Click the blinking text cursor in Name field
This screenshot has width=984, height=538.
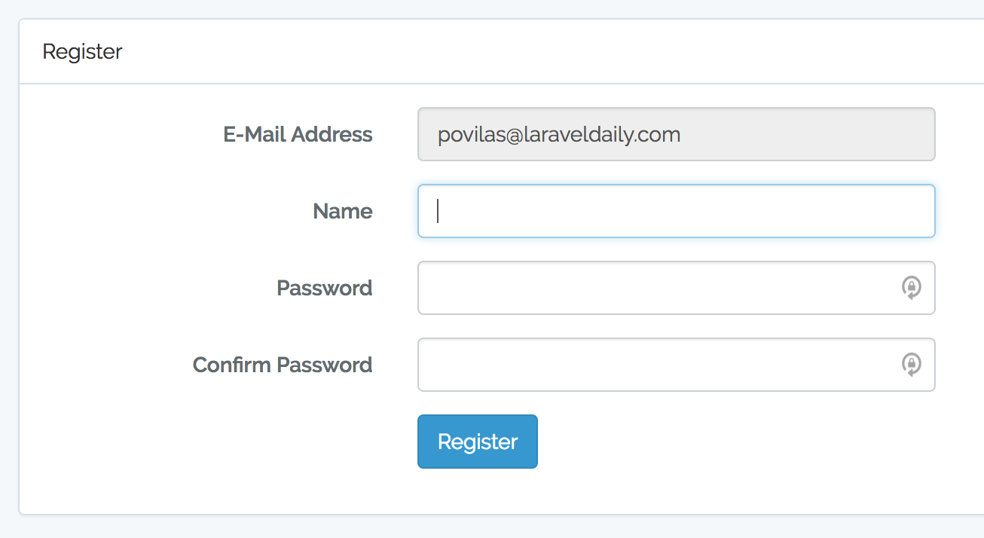pyautogui.click(x=438, y=211)
